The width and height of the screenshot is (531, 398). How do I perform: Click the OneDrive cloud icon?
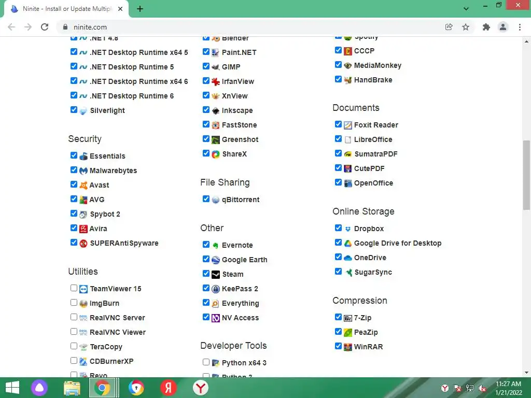pos(348,258)
